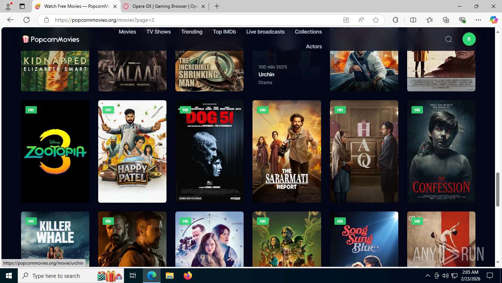Image resolution: width=502 pixels, height=283 pixels.
Task: Open user account avatar labeled S
Action: [469, 39]
